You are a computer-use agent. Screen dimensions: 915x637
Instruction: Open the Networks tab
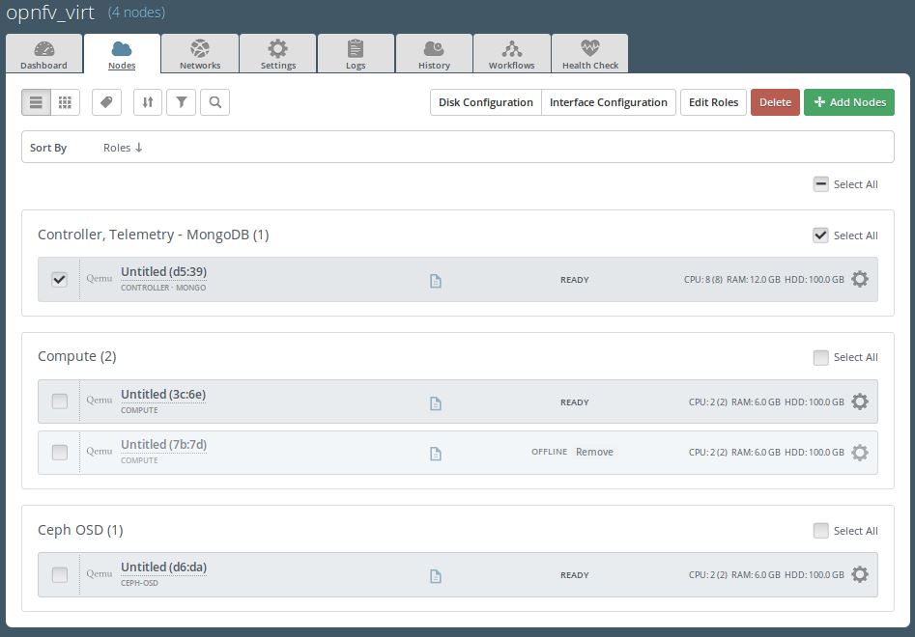pos(200,54)
